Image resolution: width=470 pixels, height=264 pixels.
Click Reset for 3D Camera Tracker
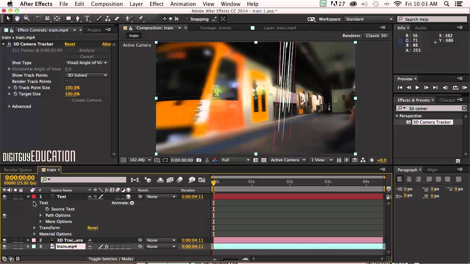pyautogui.click(x=70, y=44)
